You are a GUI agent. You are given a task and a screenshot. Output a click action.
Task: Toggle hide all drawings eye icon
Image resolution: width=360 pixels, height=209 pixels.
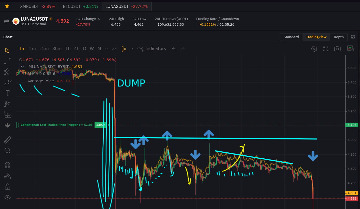8,197
